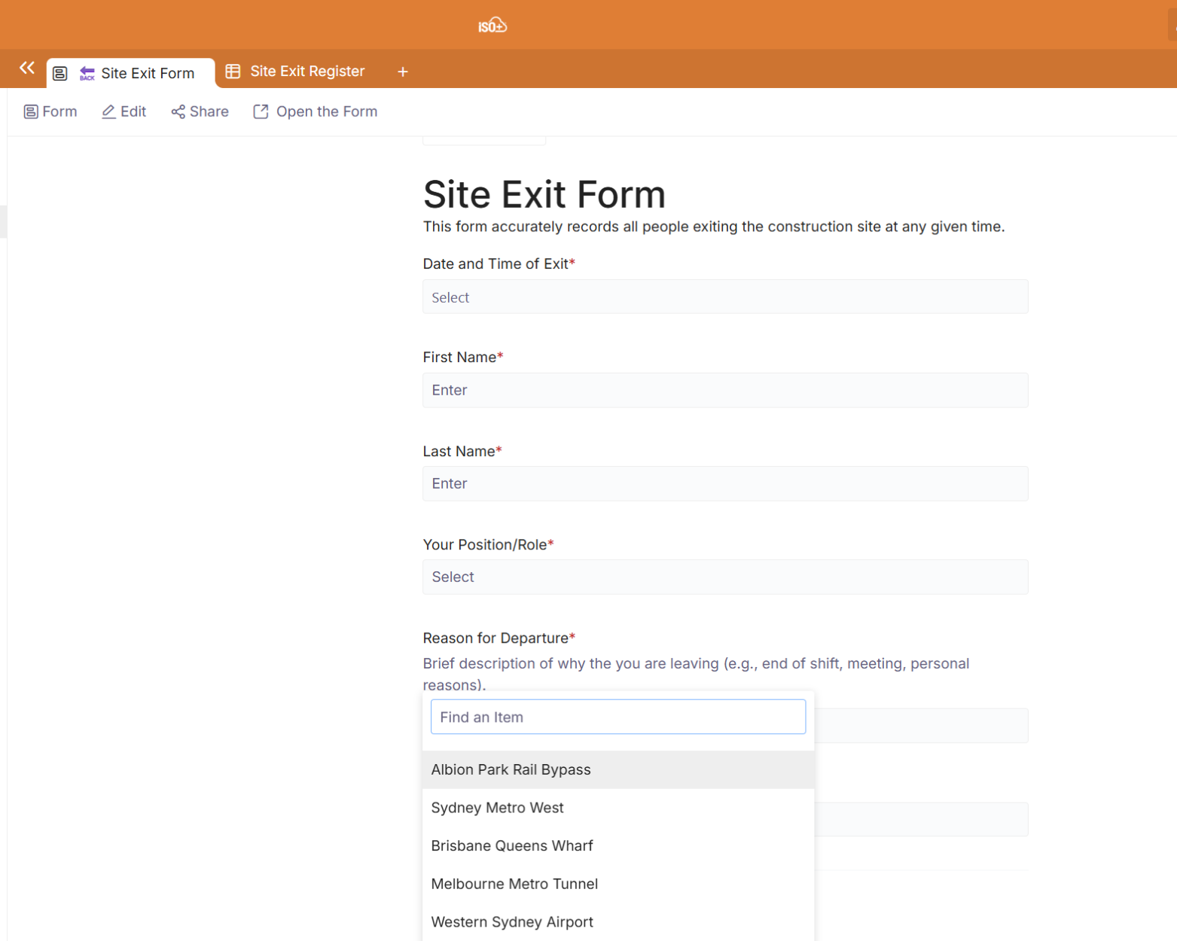Click the purple Back arrow icon
This screenshot has width=1177, height=941.
coord(87,73)
